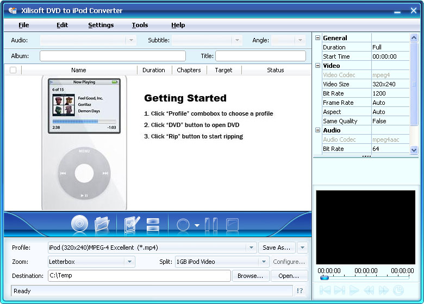The image size is (424, 304).
Task: Click the Duration value Full
Action: [x=390, y=47]
